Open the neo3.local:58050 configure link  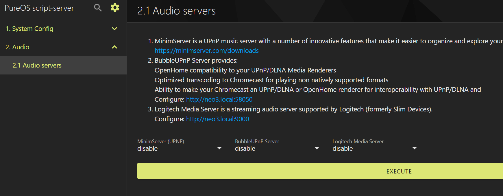(219, 99)
